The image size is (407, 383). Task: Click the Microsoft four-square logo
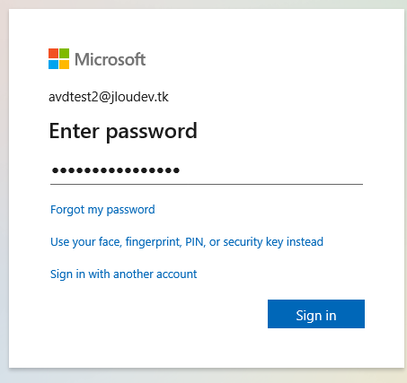(58, 58)
